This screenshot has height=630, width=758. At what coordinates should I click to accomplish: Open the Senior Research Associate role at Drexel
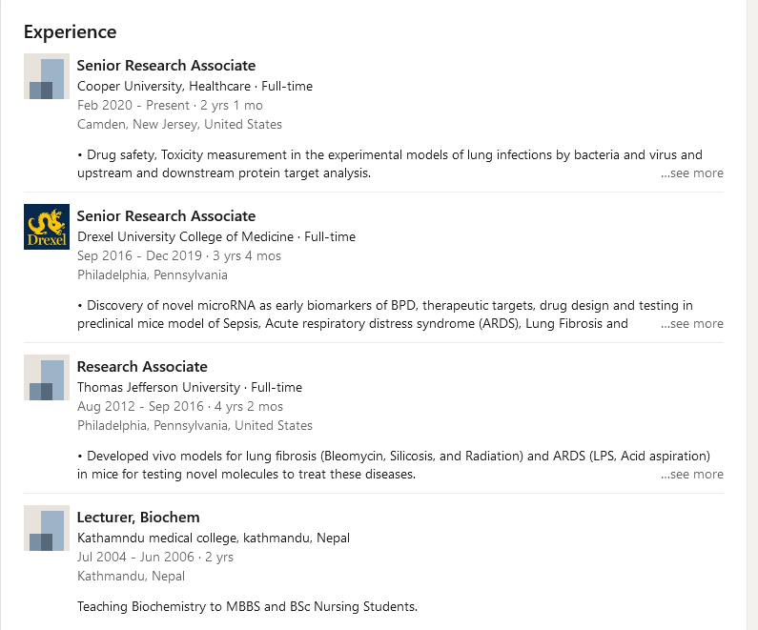pyautogui.click(x=166, y=216)
